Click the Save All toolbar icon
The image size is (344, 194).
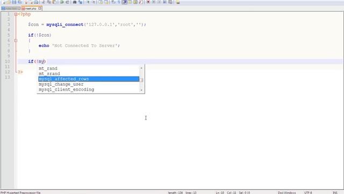[x=19, y=2]
